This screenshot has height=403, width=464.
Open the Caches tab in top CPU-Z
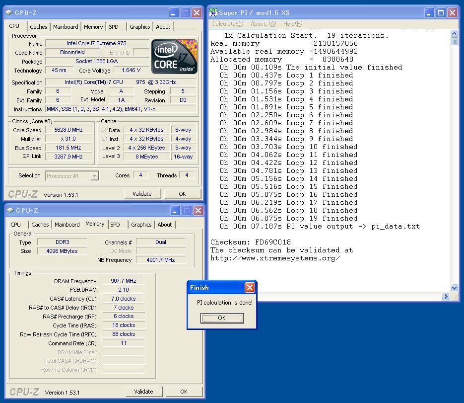click(39, 27)
